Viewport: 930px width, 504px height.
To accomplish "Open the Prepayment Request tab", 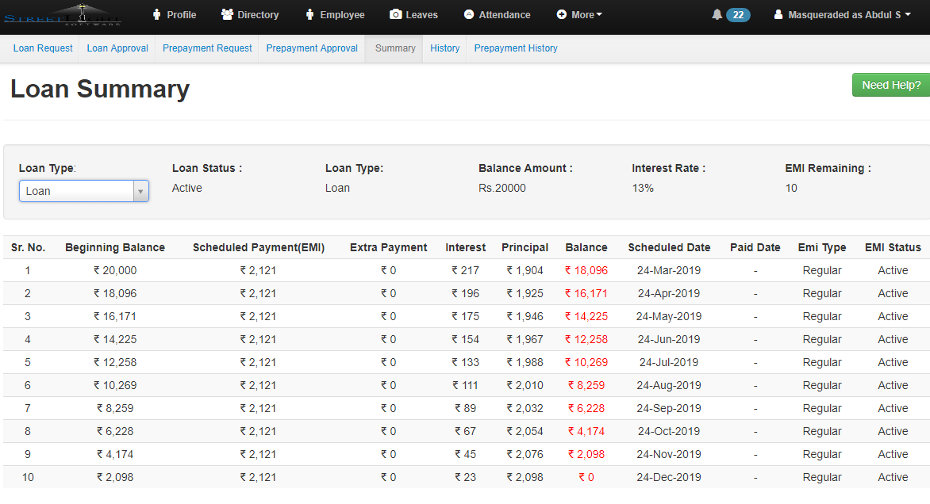I will point(207,48).
